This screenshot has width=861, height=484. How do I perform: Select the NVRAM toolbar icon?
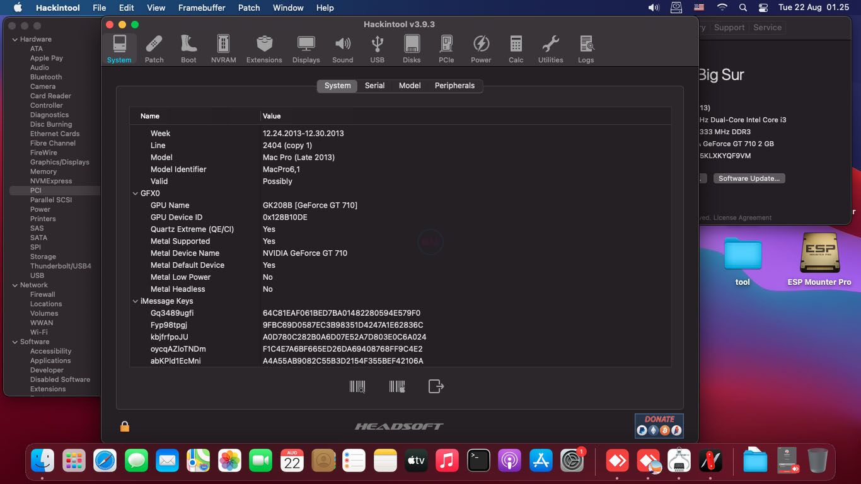coord(223,49)
